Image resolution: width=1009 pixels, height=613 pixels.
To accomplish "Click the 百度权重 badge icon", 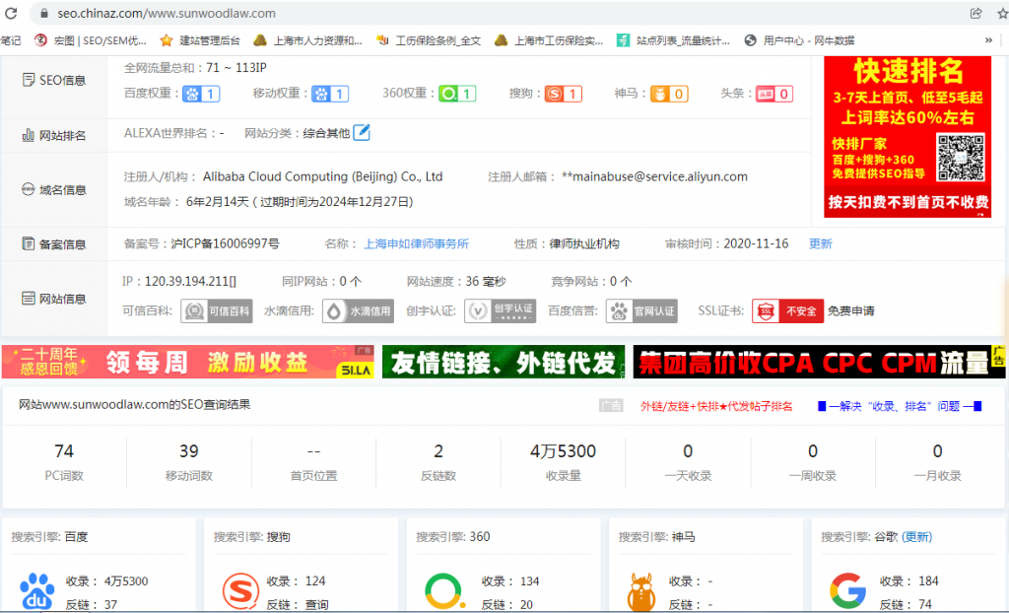I will coord(201,94).
